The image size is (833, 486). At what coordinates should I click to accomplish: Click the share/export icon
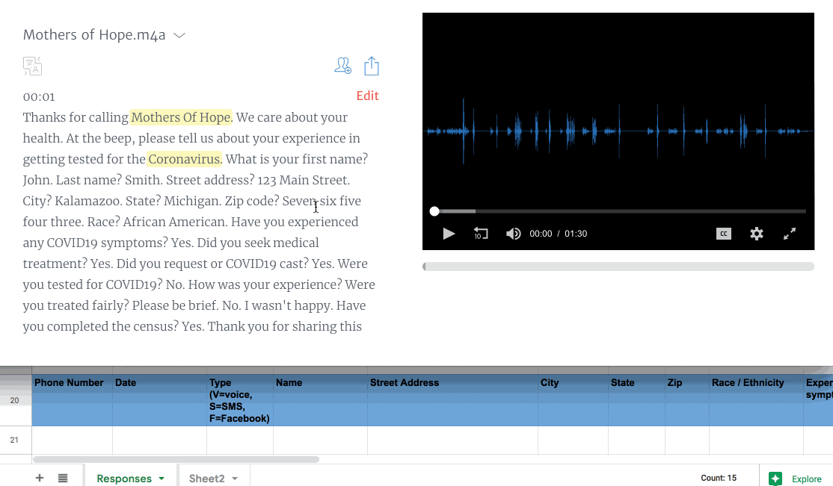(372, 66)
